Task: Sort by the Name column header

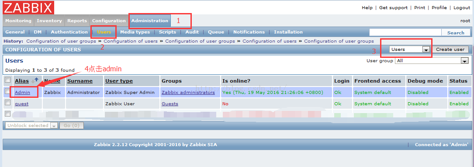Action: tap(52, 80)
